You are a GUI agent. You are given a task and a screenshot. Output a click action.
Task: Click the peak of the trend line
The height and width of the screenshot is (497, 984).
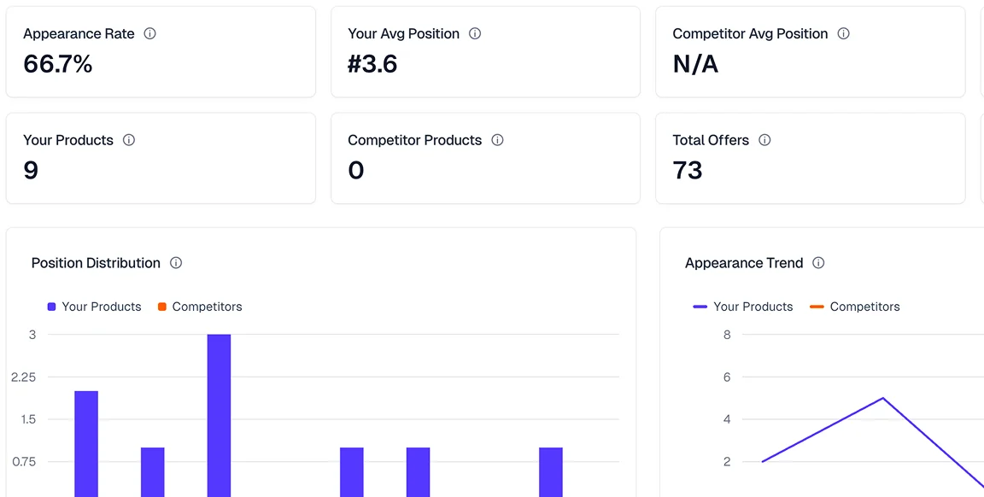(x=883, y=399)
